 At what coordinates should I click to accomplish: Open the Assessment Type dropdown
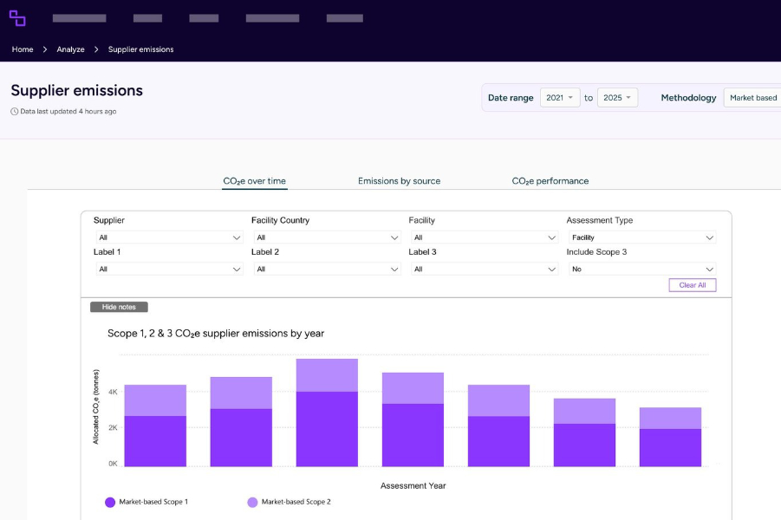(641, 237)
